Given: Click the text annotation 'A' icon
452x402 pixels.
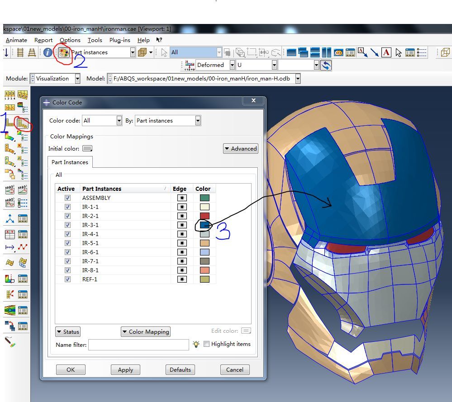Looking at the screenshot, I should (386, 52).
